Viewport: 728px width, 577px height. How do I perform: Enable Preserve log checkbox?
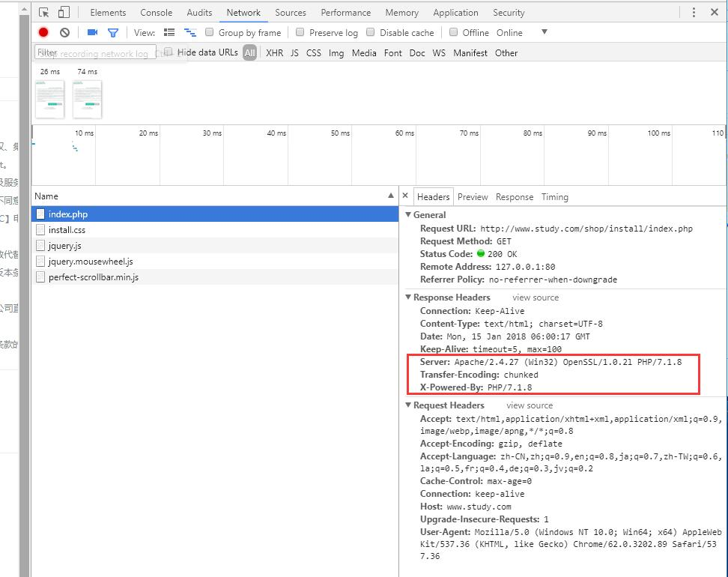point(300,32)
